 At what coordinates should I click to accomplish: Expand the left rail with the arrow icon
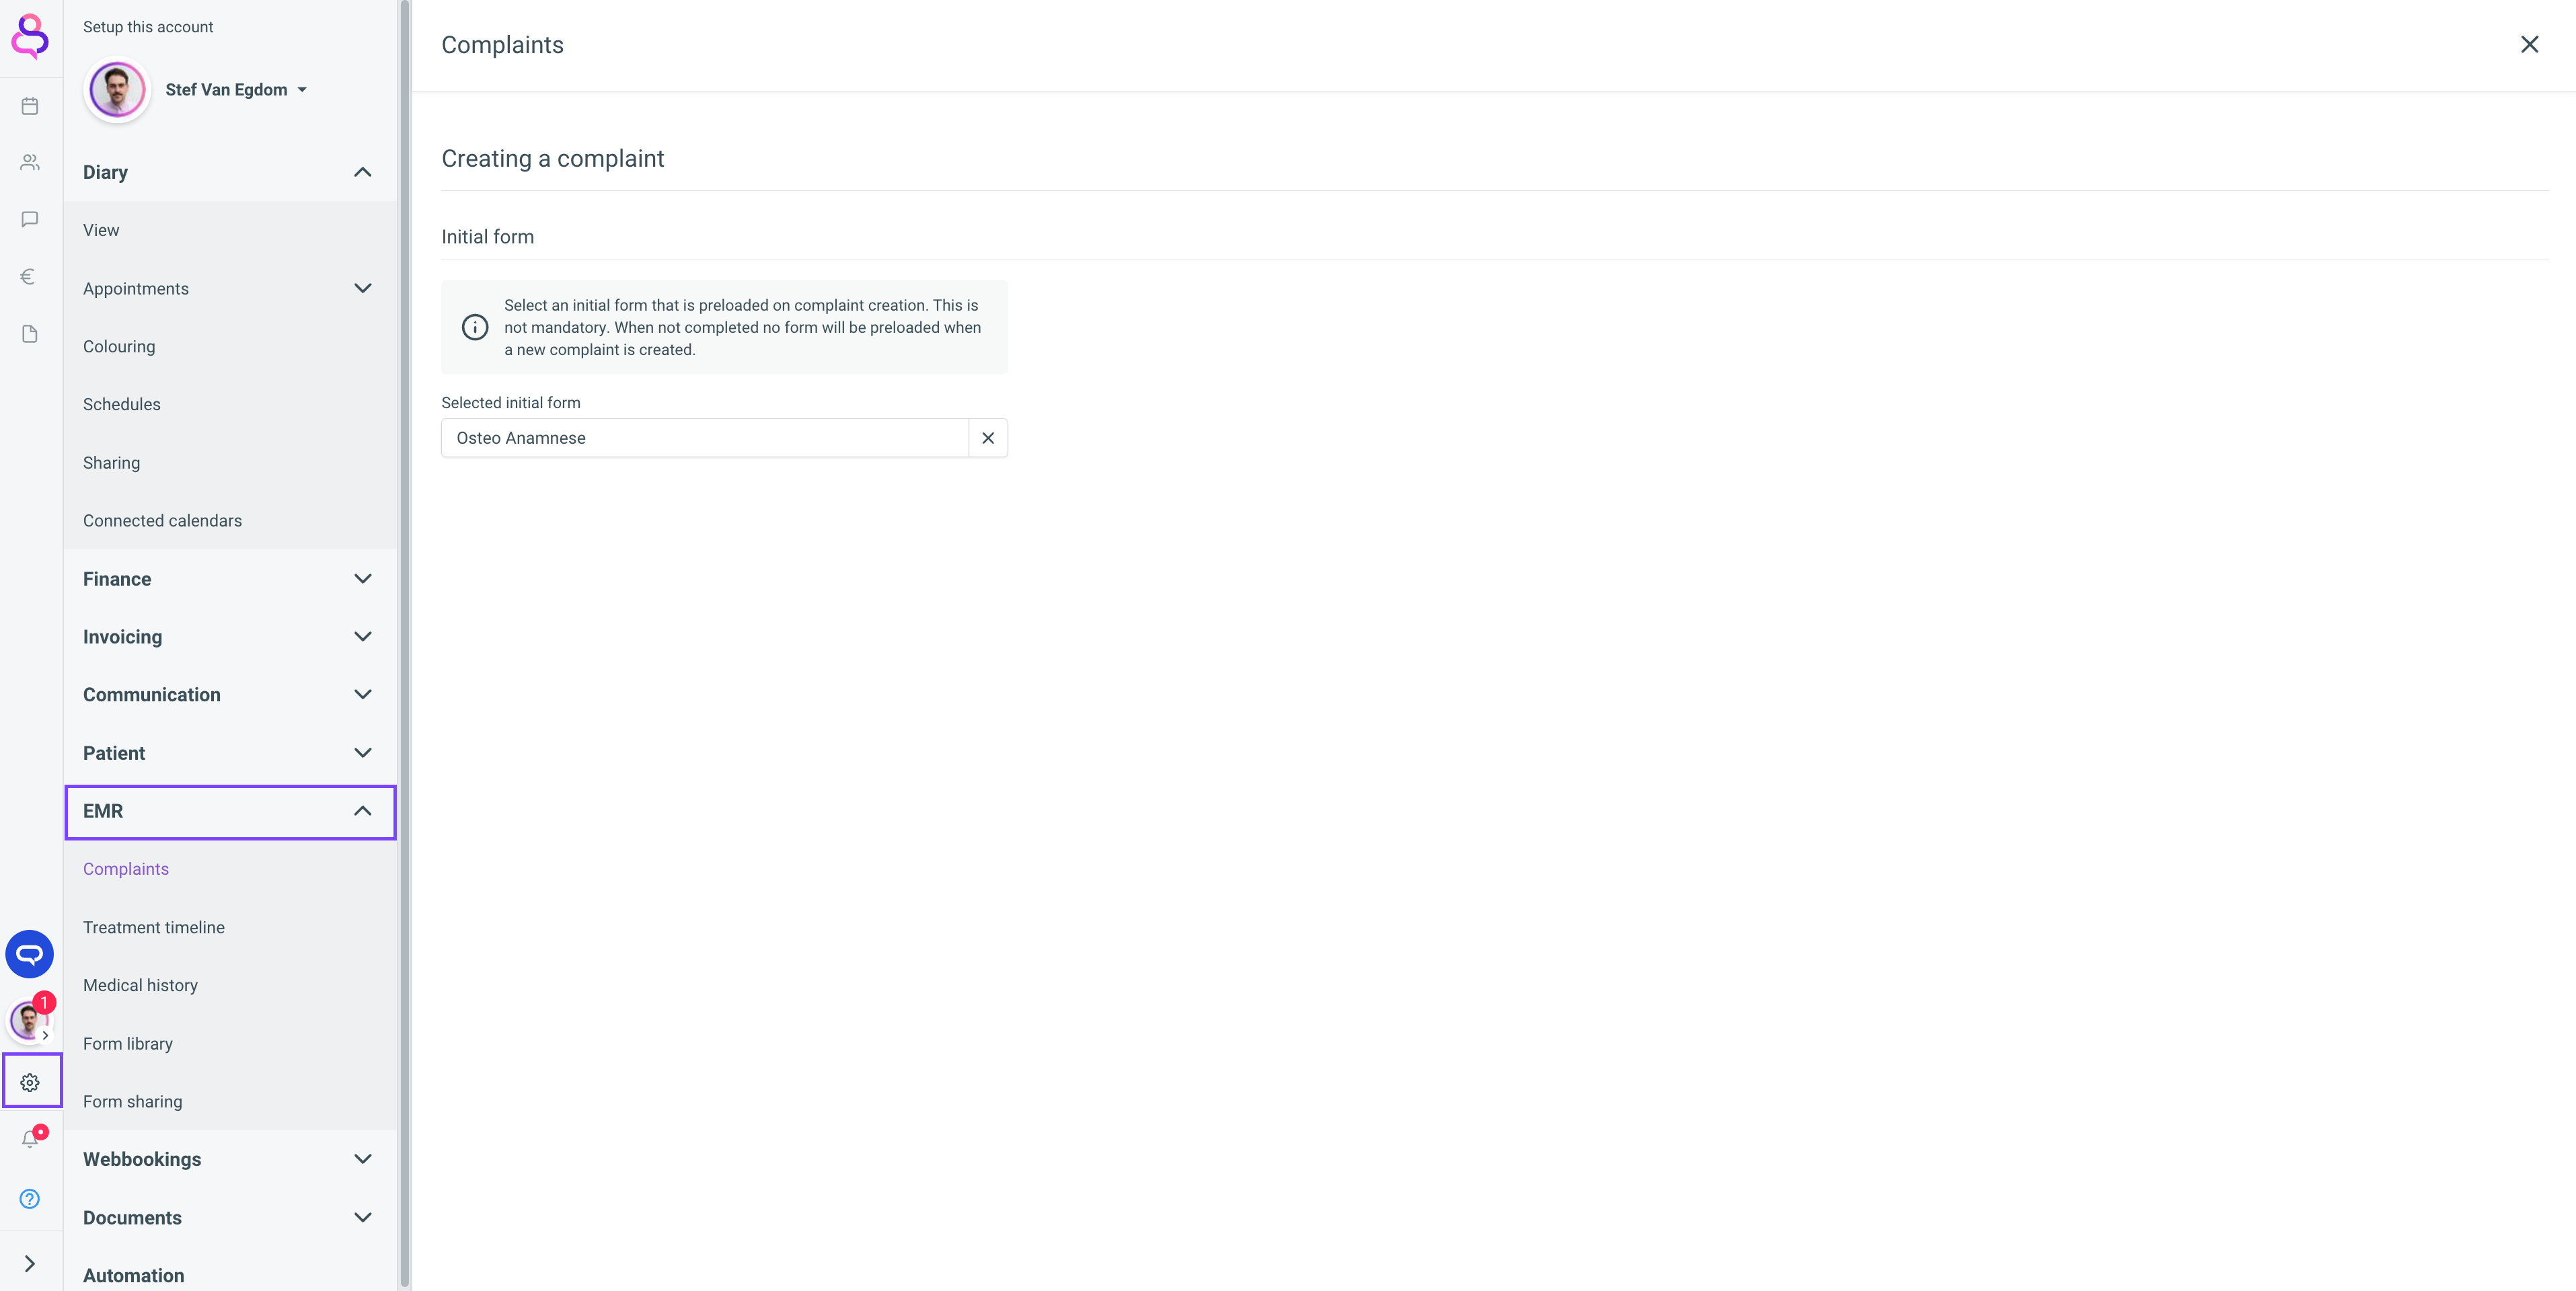[x=30, y=1264]
